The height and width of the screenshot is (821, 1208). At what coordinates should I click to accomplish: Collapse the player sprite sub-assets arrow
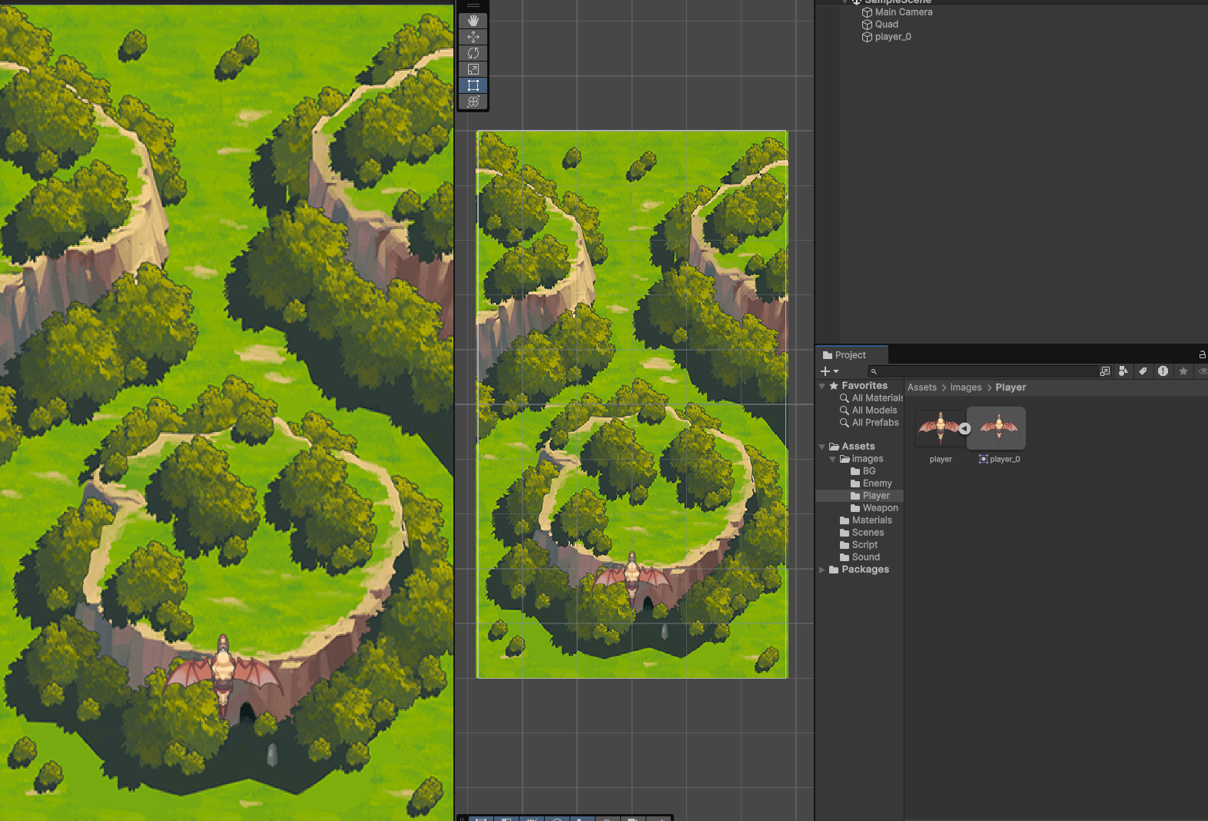964,429
